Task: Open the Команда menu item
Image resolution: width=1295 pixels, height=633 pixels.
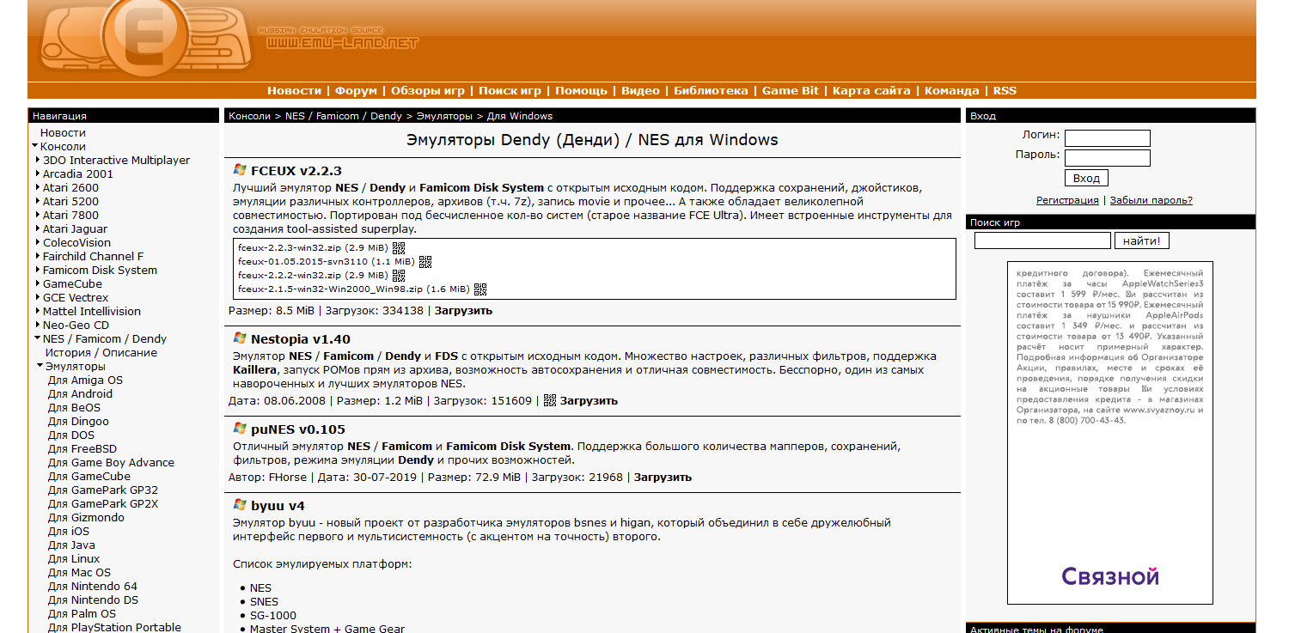Action: point(952,90)
